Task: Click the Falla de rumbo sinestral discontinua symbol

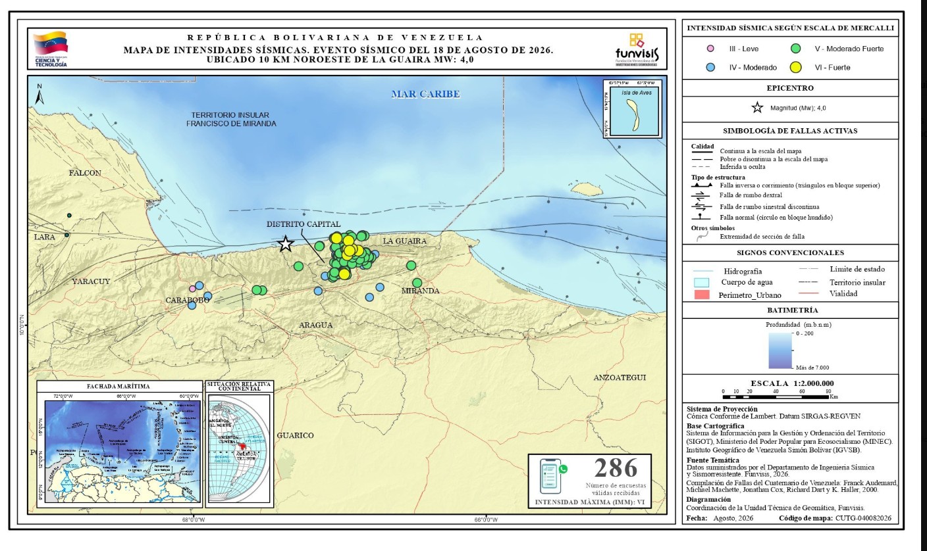Action: (x=701, y=206)
